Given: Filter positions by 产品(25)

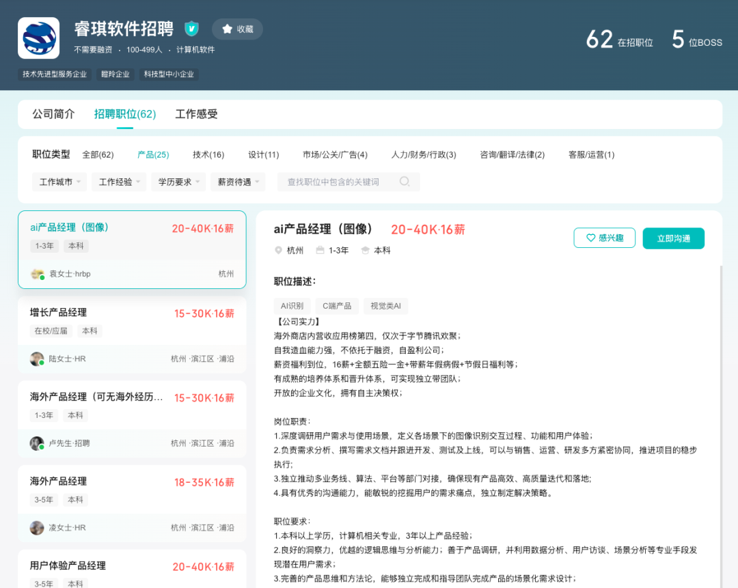Looking at the screenshot, I should [x=153, y=155].
